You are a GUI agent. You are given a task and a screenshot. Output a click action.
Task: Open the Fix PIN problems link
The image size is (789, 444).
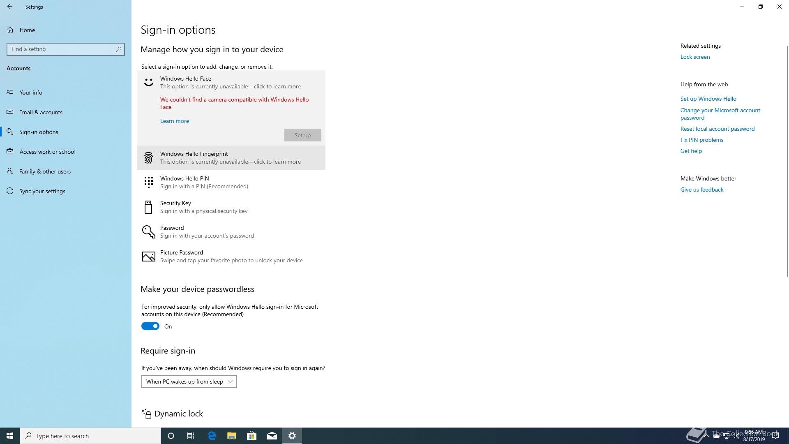[702, 140]
